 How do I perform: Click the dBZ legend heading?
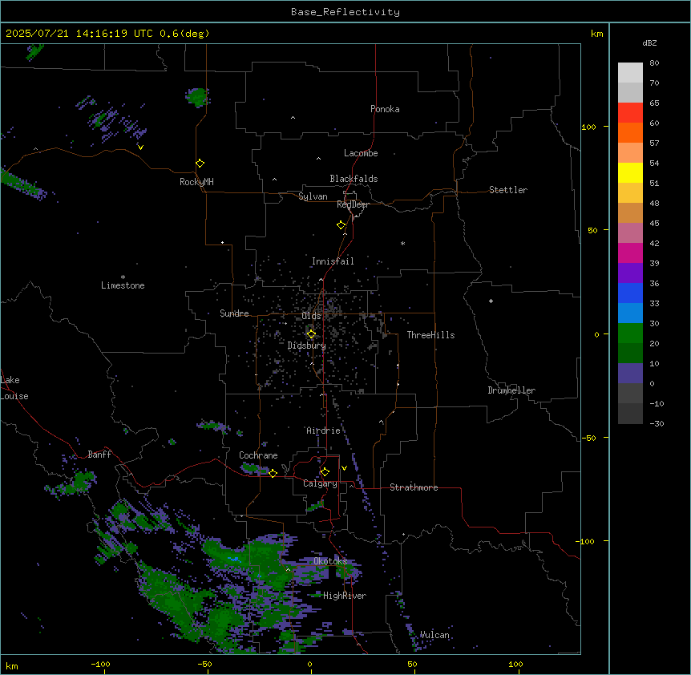(649, 42)
